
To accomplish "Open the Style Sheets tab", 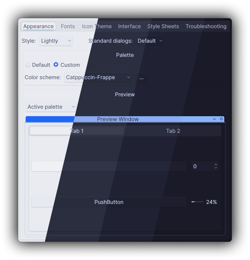I will 163,26.
